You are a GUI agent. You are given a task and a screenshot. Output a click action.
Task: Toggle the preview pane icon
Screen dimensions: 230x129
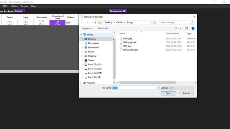pyautogui.click(x=187, y=28)
